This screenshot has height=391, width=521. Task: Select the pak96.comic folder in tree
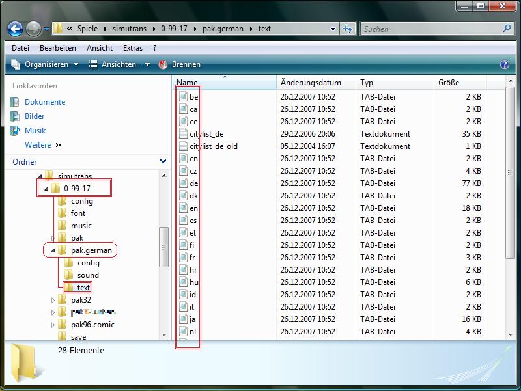(x=92, y=325)
